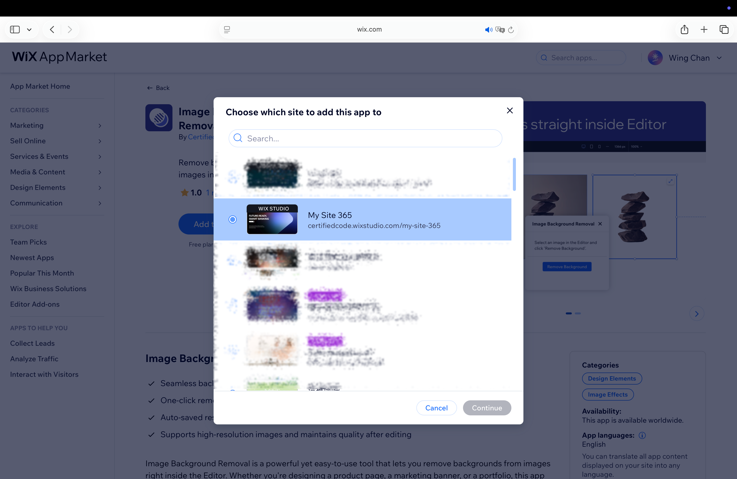This screenshot has width=737, height=479.
Task: Open the Image Effects category tag
Action: coord(608,394)
